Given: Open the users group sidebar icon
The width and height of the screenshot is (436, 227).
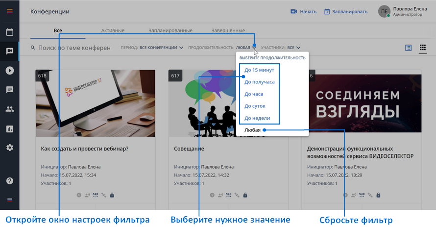Looking at the screenshot, I should (10, 109).
